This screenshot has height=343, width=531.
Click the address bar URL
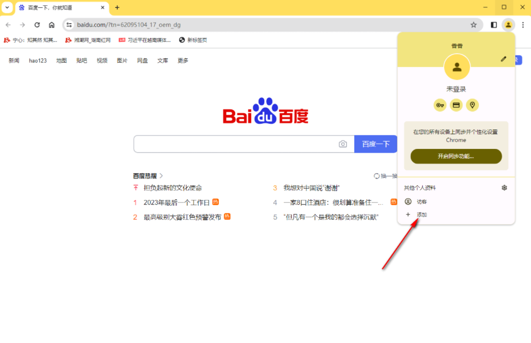point(129,25)
